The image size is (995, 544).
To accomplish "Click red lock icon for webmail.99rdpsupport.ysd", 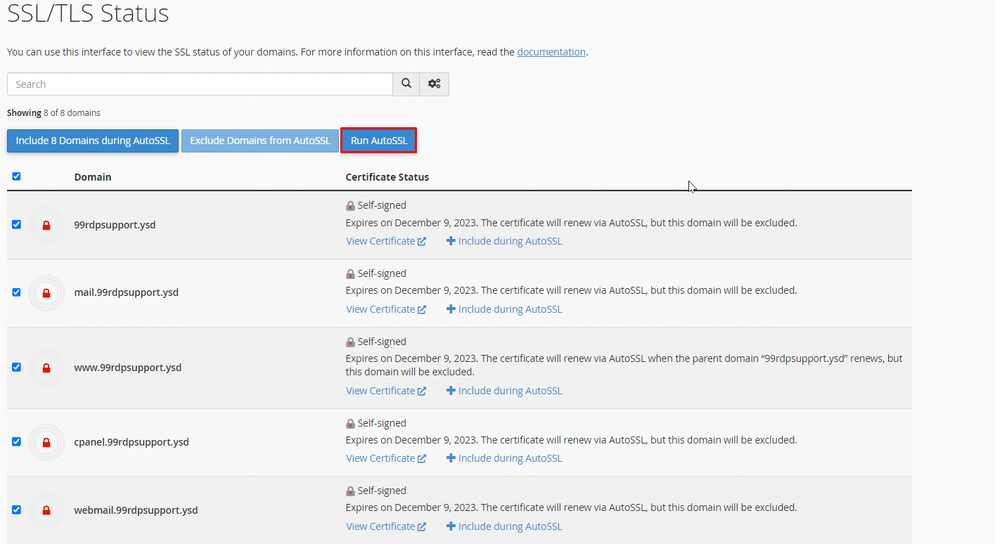I will [46, 510].
